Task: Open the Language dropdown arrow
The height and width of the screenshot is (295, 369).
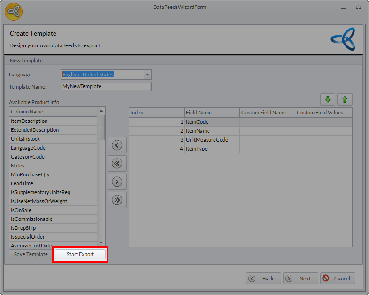Action: [x=147, y=75]
